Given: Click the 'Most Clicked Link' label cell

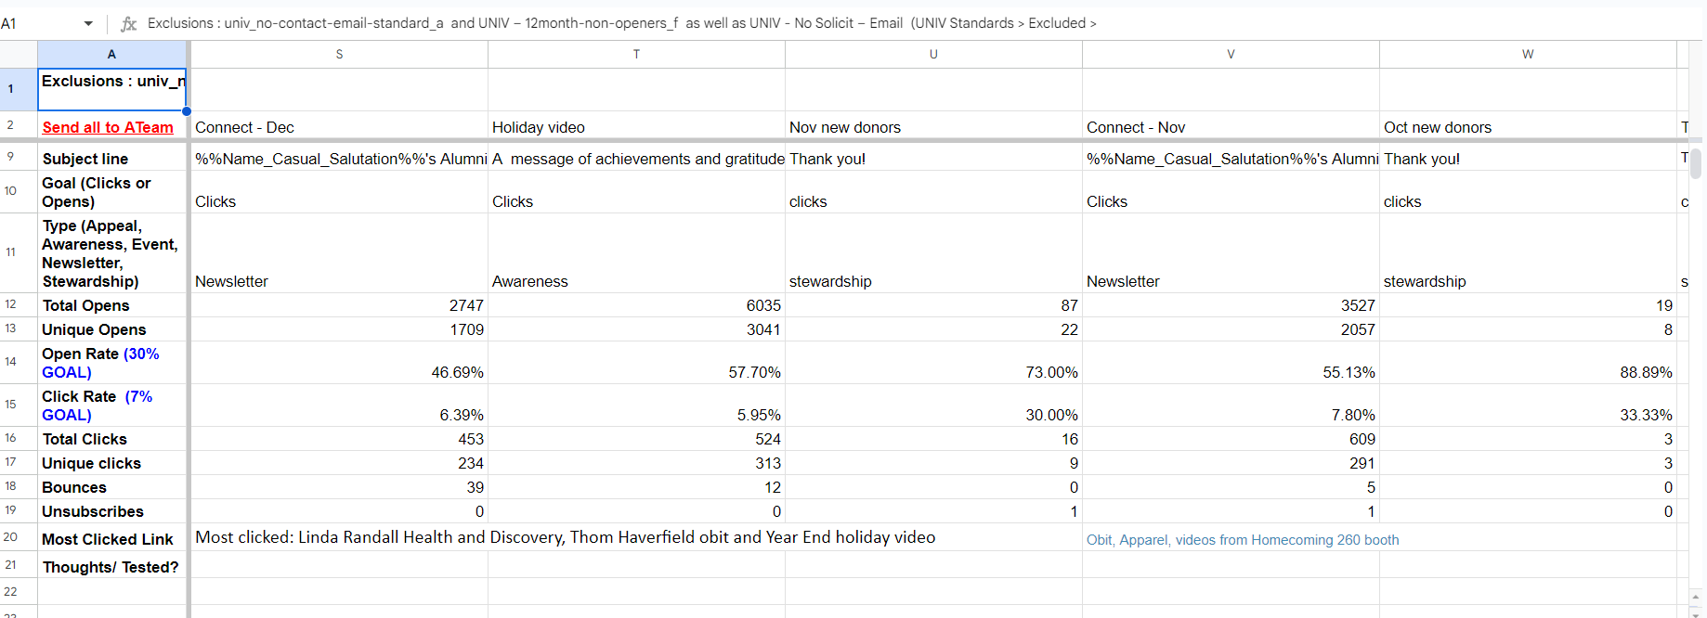Looking at the screenshot, I should (x=111, y=539).
